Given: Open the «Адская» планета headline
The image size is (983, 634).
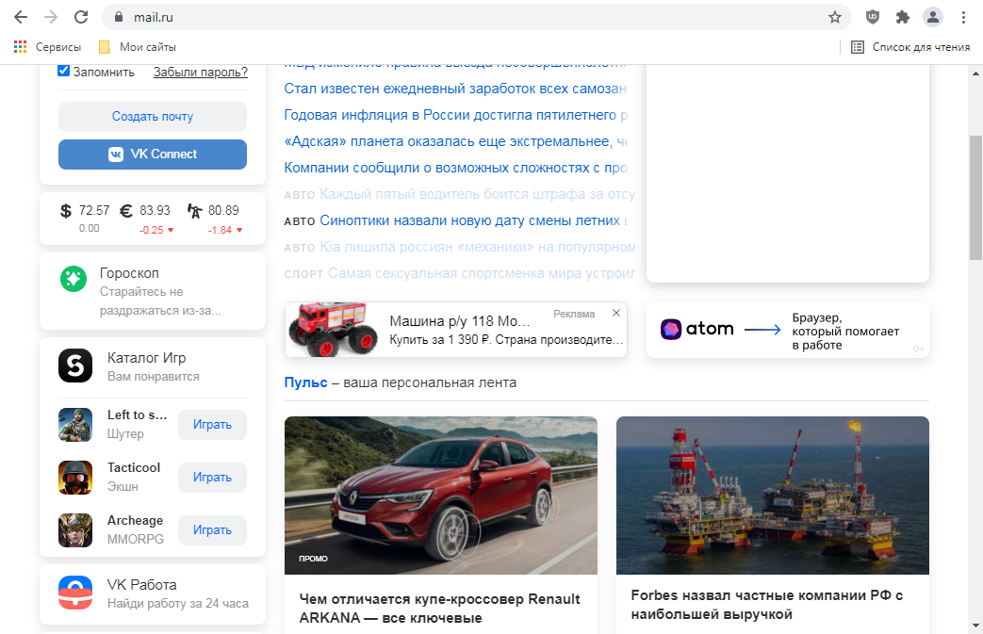Looking at the screenshot, I should coord(456,141).
